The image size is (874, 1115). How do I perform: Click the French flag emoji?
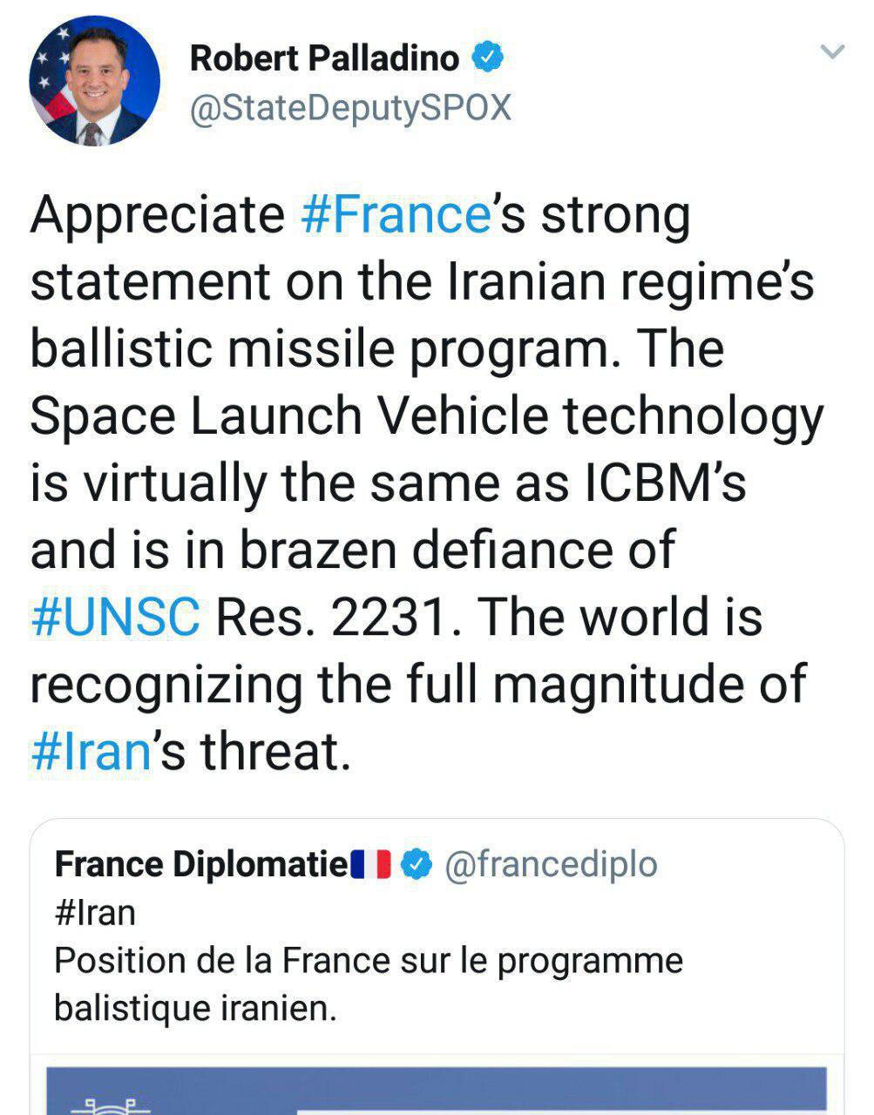click(x=370, y=864)
